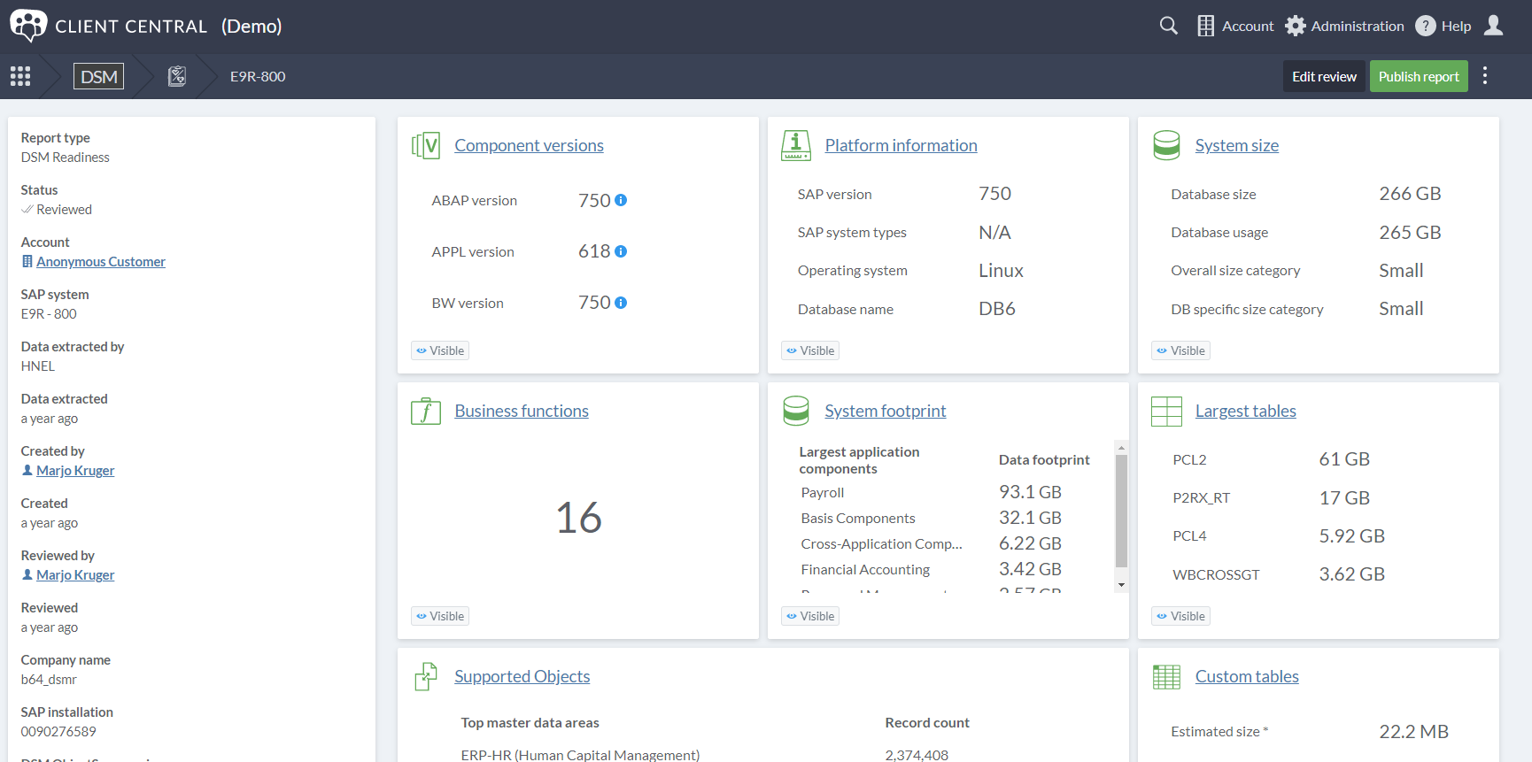Open the Anonymous Customer account link
Screen dimensions: 1532x762
pos(100,262)
